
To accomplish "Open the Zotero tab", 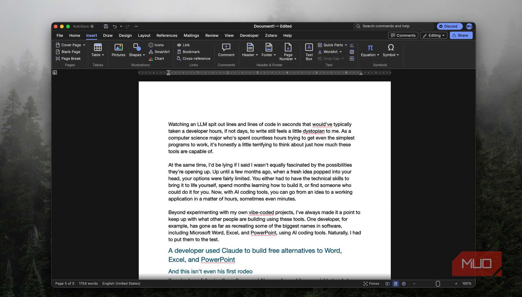I will pos(271,35).
